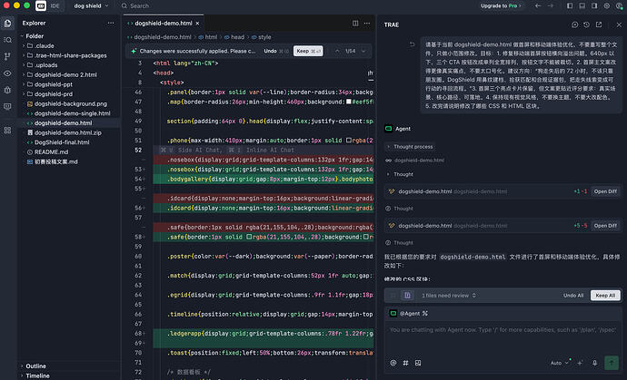Click the # context icon in chat input
The image size is (627, 380).
click(x=405, y=363)
